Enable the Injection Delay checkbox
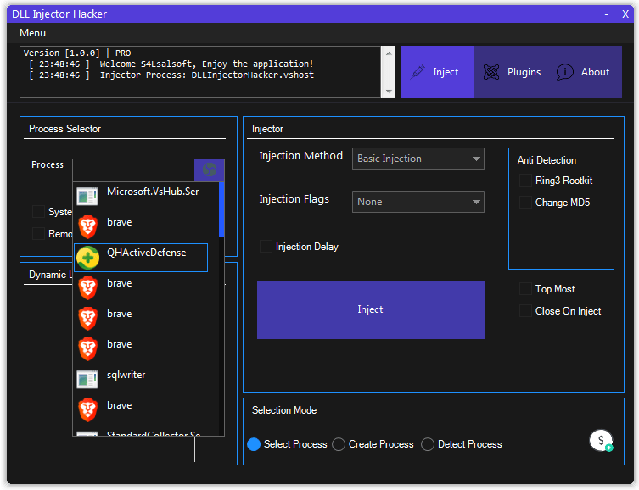This screenshot has height=490, width=639. [x=266, y=247]
